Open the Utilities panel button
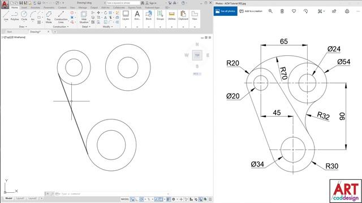Image resolution: width=362 pixels, height=203 pixels. (172, 15)
